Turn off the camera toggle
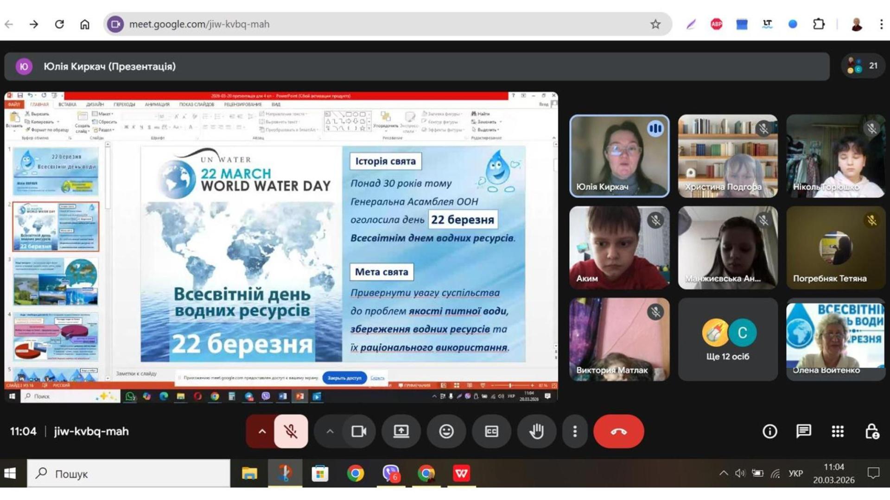 [x=359, y=431]
